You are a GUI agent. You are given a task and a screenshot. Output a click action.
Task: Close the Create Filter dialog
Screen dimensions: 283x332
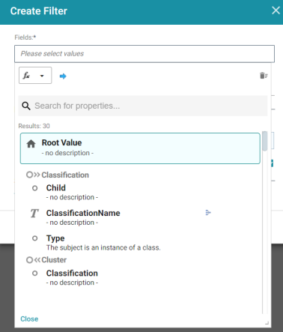click(x=276, y=10)
